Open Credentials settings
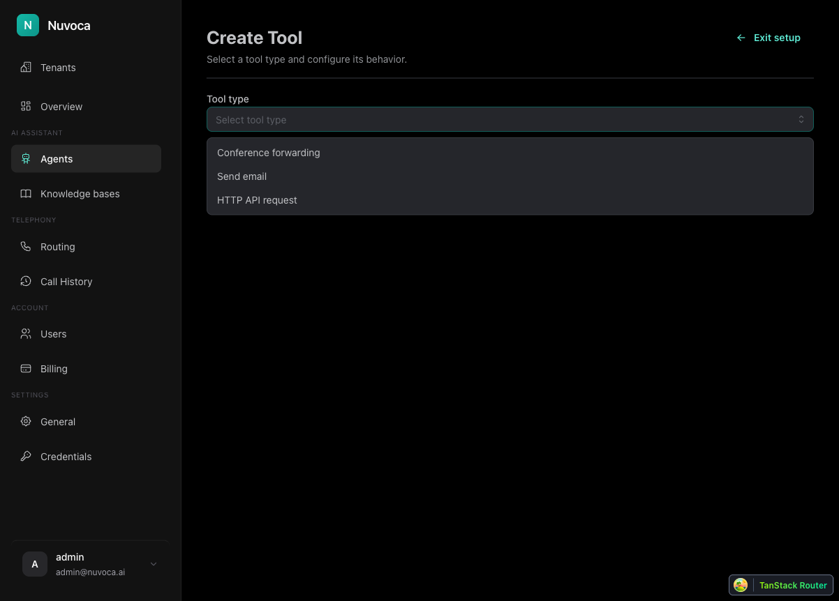The height and width of the screenshot is (601, 839). click(86, 457)
